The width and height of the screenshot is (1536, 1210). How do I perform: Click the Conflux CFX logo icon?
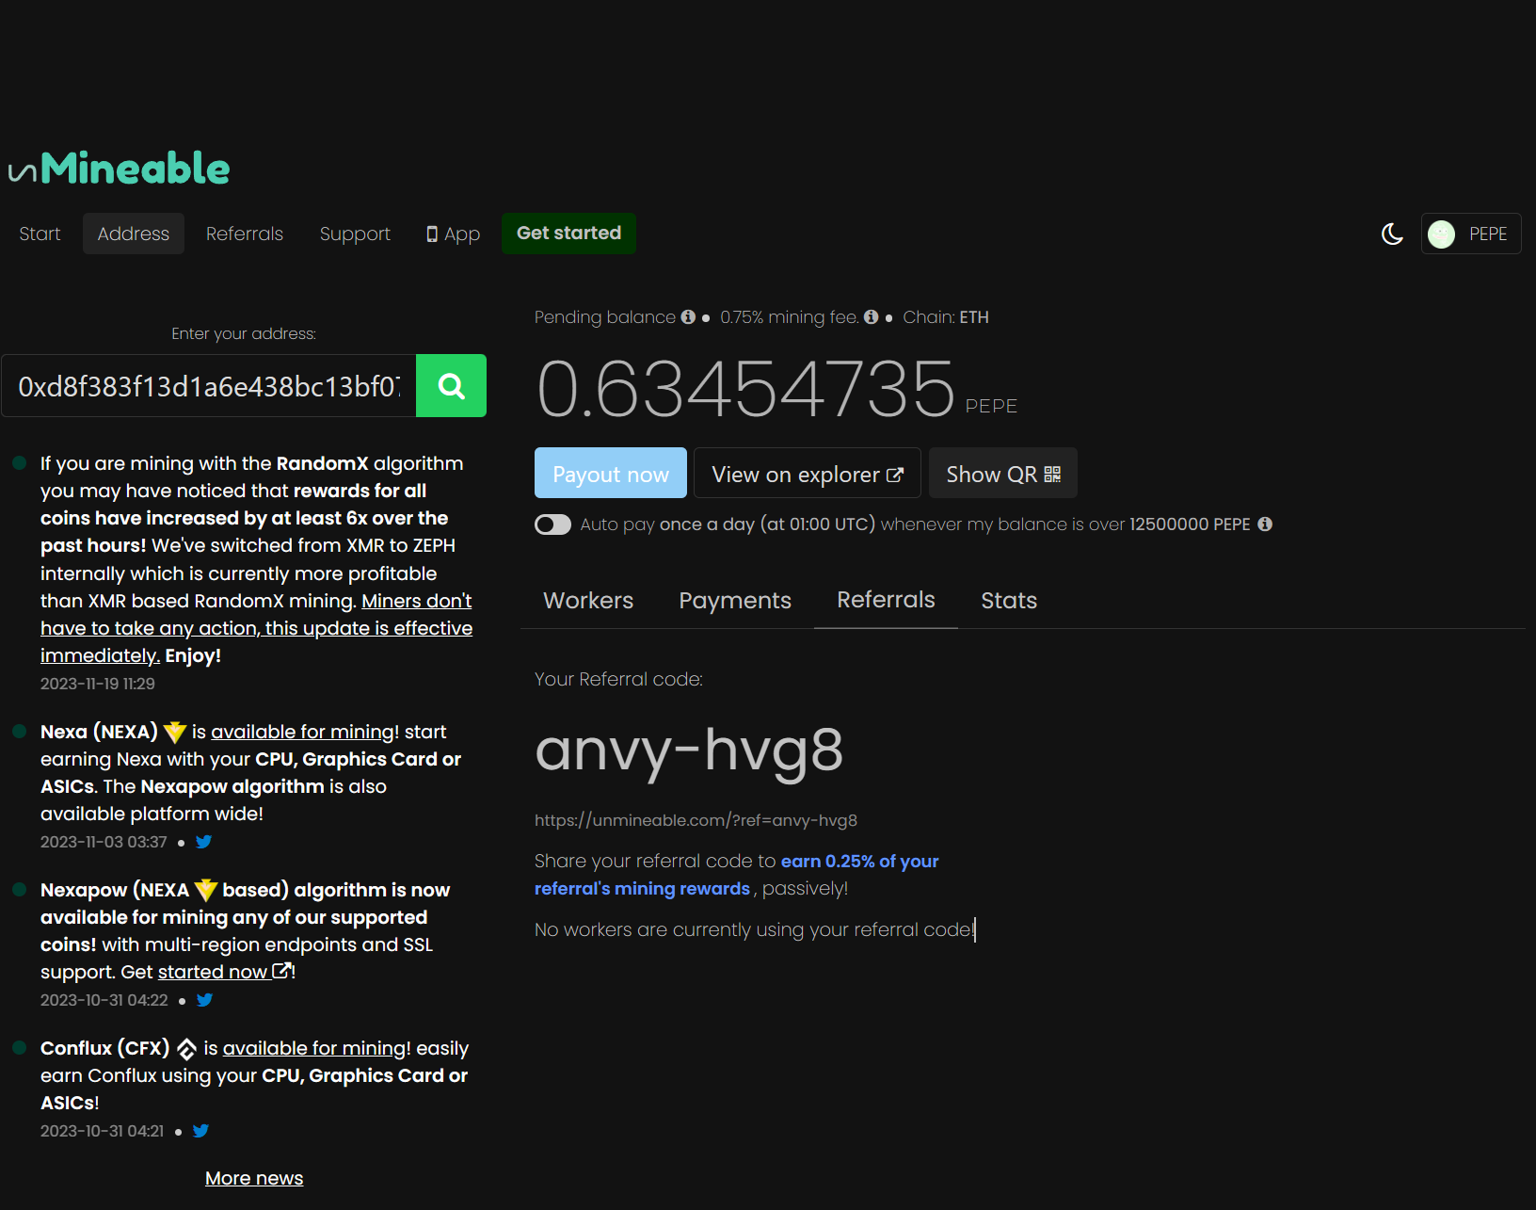[x=186, y=1049]
